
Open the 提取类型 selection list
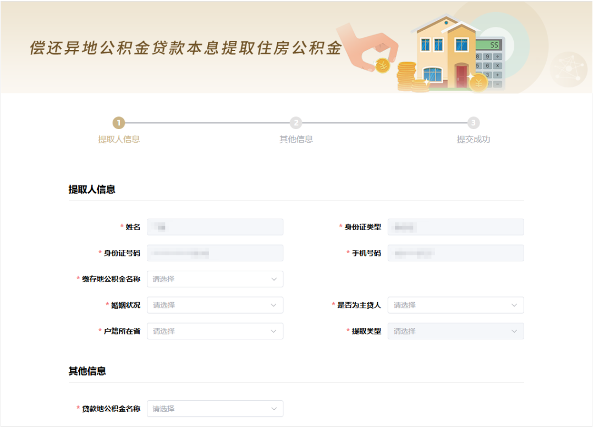(455, 331)
